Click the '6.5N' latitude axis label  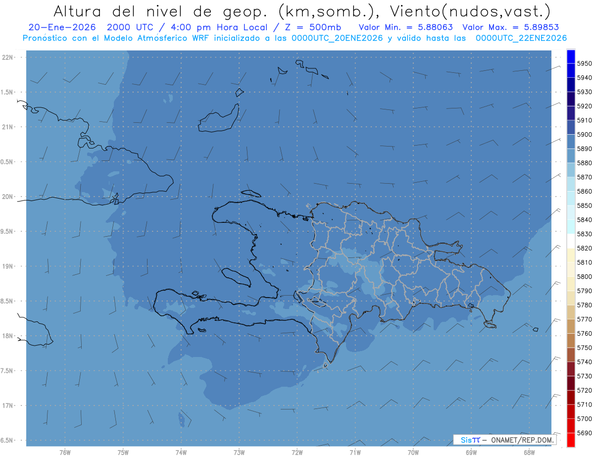(7, 440)
